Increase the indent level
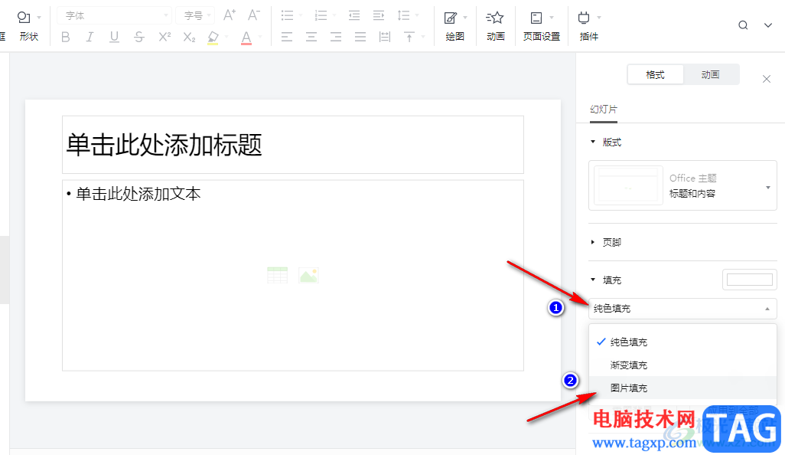The width and height of the screenshot is (785, 455). pos(379,15)
